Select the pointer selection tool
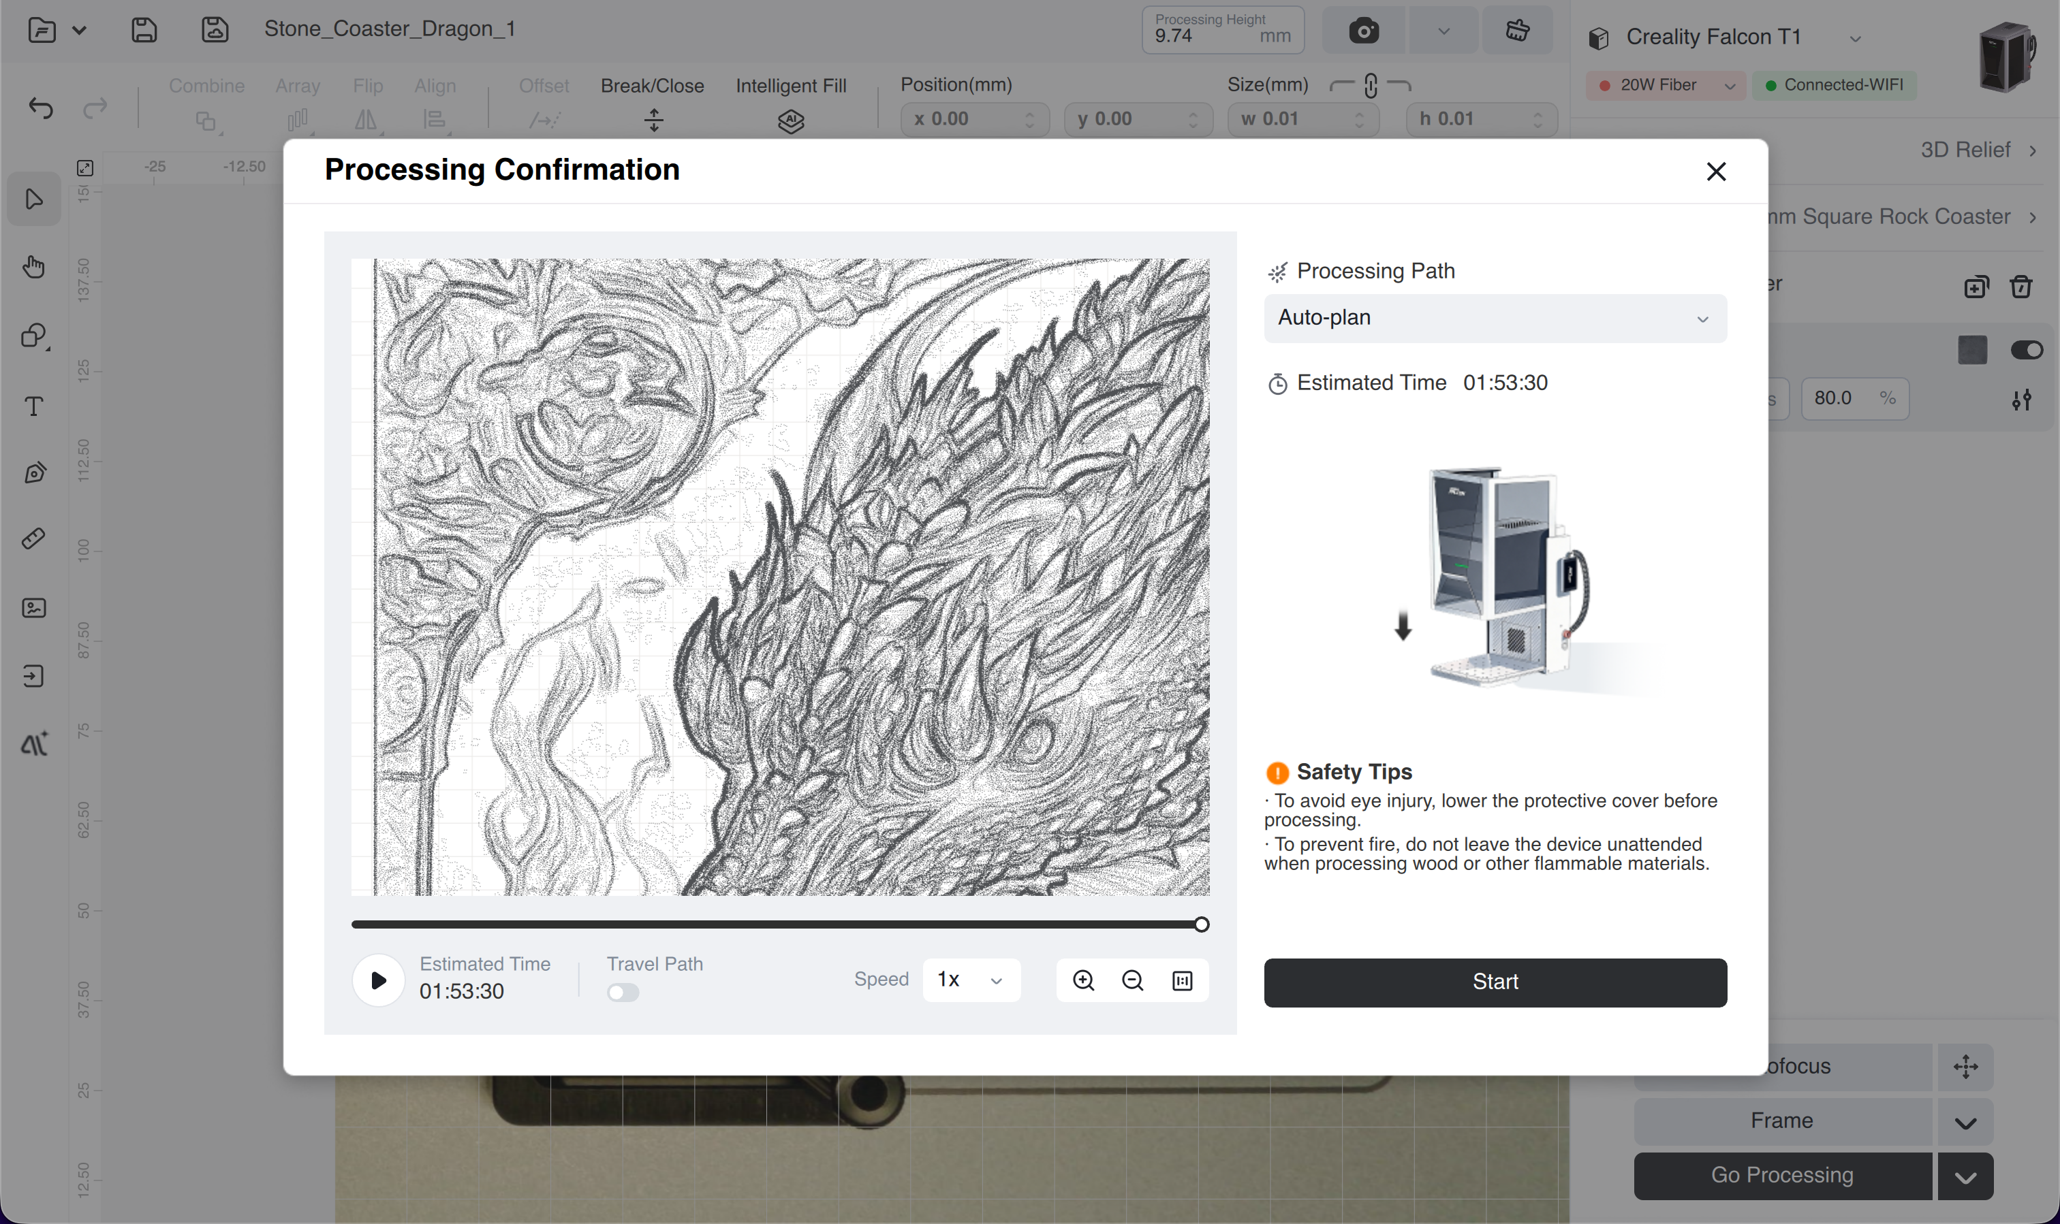 pyautogui.click(x=34, y=199)
